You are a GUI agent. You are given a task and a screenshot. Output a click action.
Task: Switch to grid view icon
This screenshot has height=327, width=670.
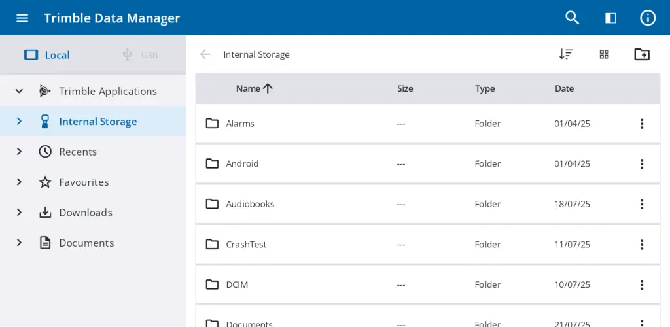(604, 54)
